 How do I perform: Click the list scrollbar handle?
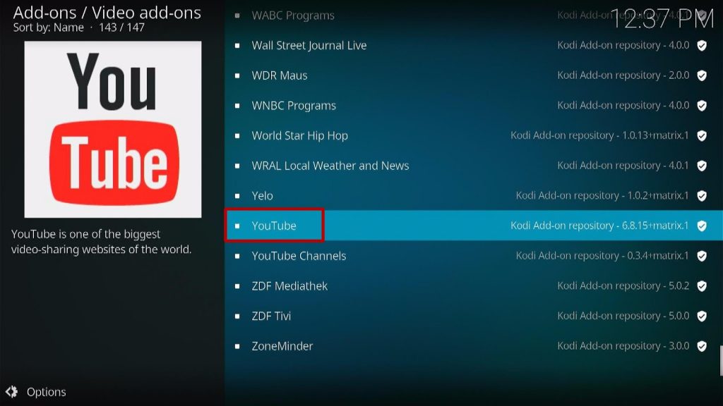[721, 361]
